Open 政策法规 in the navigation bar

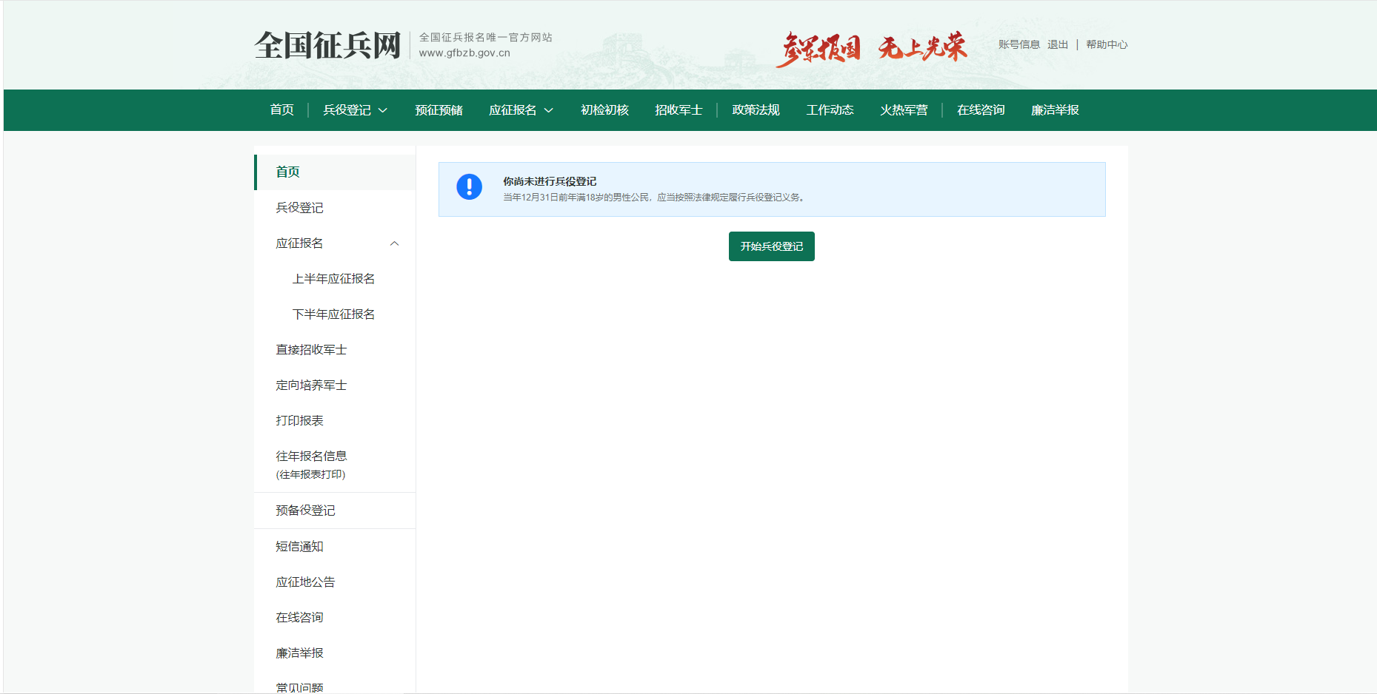point(756,110)
